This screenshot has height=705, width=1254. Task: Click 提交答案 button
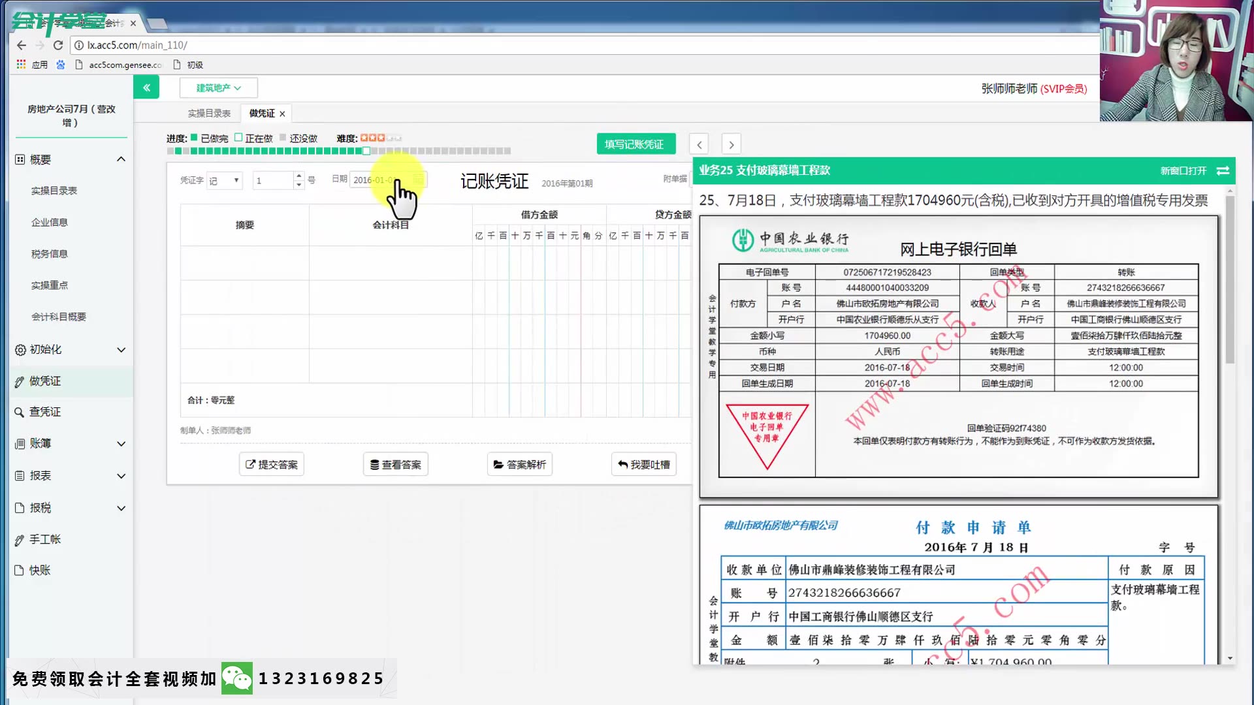(271, 464)
